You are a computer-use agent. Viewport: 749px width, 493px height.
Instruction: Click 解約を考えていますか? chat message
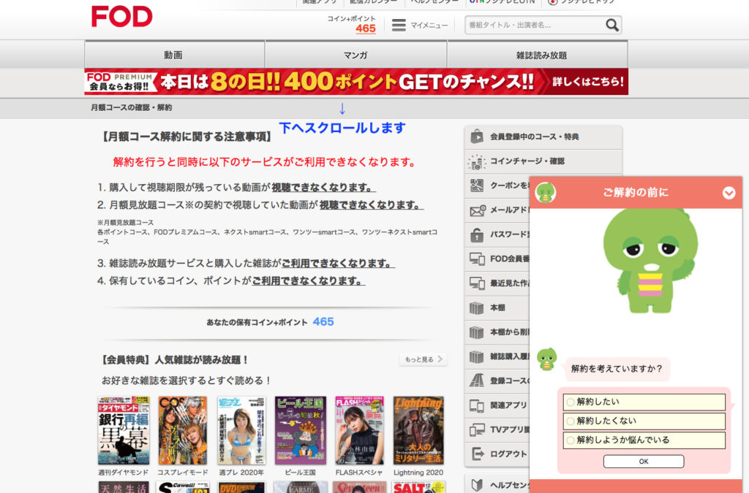tap(617, 369)
